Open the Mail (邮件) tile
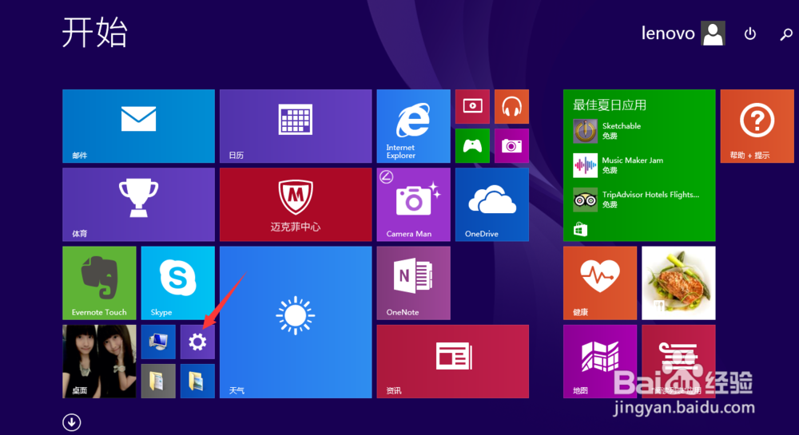Screen dimensions: 799x435 tap(138, 126)
